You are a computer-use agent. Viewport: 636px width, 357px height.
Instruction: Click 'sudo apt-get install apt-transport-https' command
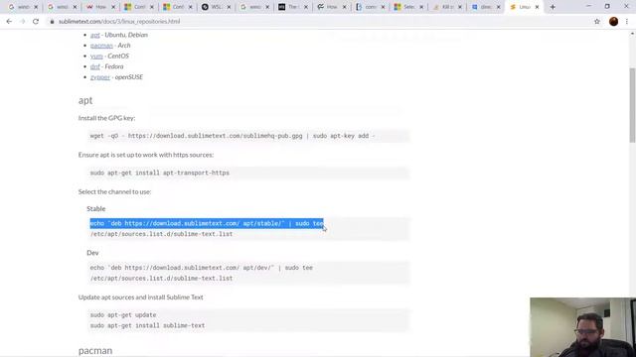point(159,173)
